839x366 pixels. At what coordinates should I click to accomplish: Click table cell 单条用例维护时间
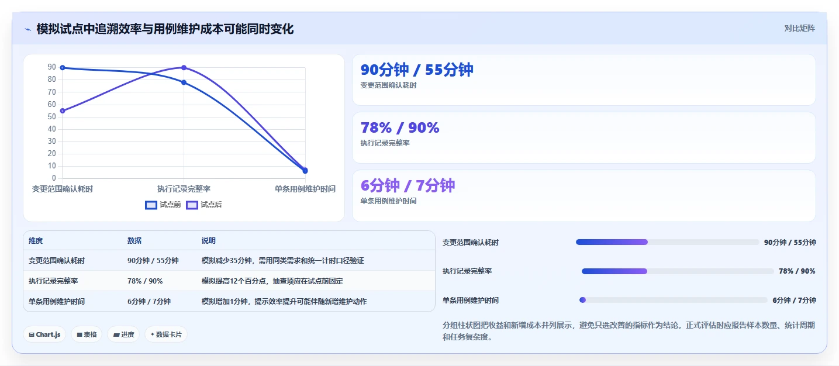click(57, 302)
